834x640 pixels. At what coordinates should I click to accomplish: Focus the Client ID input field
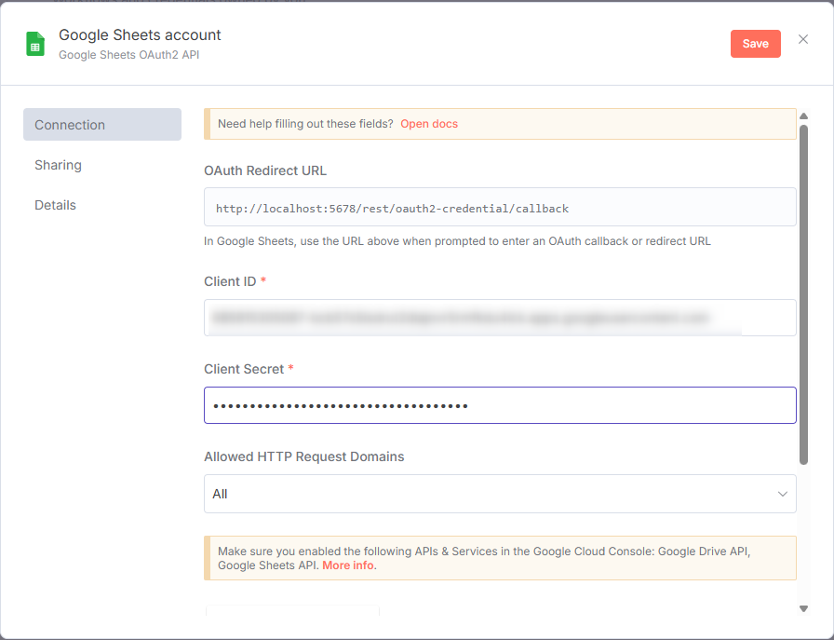(x=500, y=318)
